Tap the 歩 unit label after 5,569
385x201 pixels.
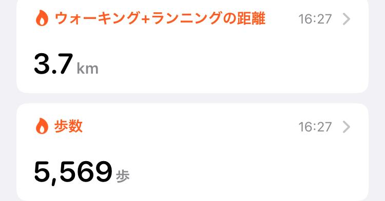point(123,176)
